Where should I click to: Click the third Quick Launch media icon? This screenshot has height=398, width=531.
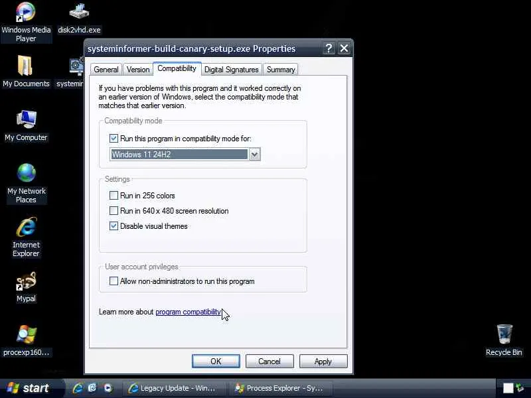[x=108, y=388]
